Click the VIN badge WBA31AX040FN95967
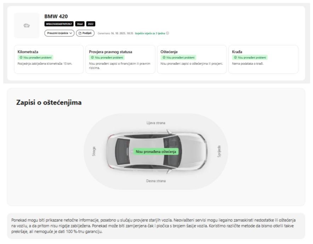Viewport: 313px width, 244px height. point(59,24)
